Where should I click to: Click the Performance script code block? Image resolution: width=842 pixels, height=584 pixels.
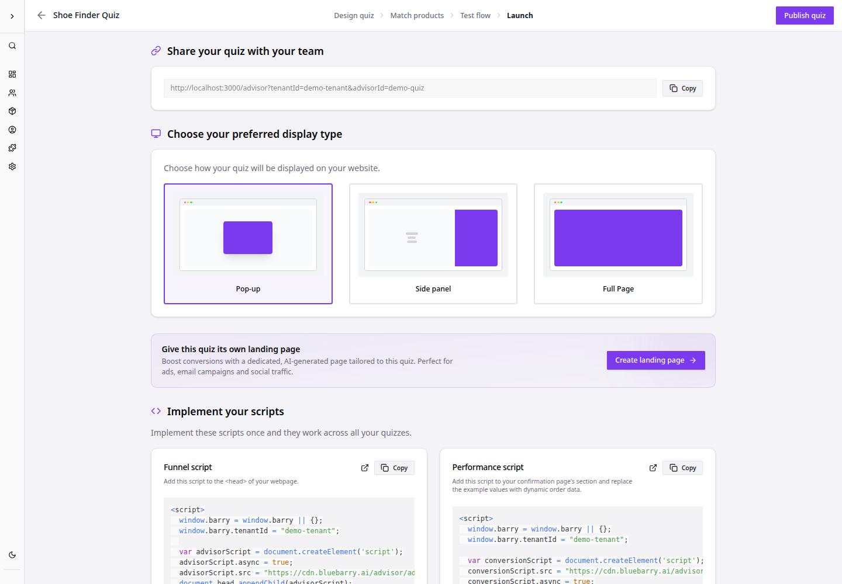pyautogui.click(x=577, y=545)
